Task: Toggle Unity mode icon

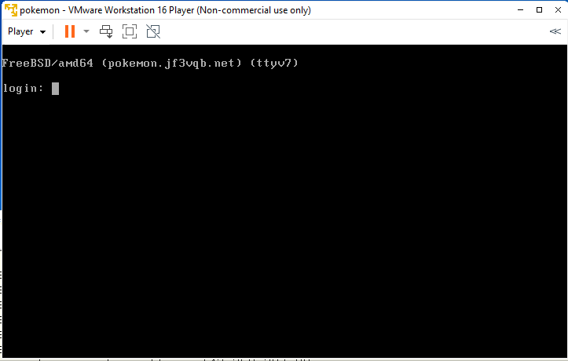Action: point(153,31)
